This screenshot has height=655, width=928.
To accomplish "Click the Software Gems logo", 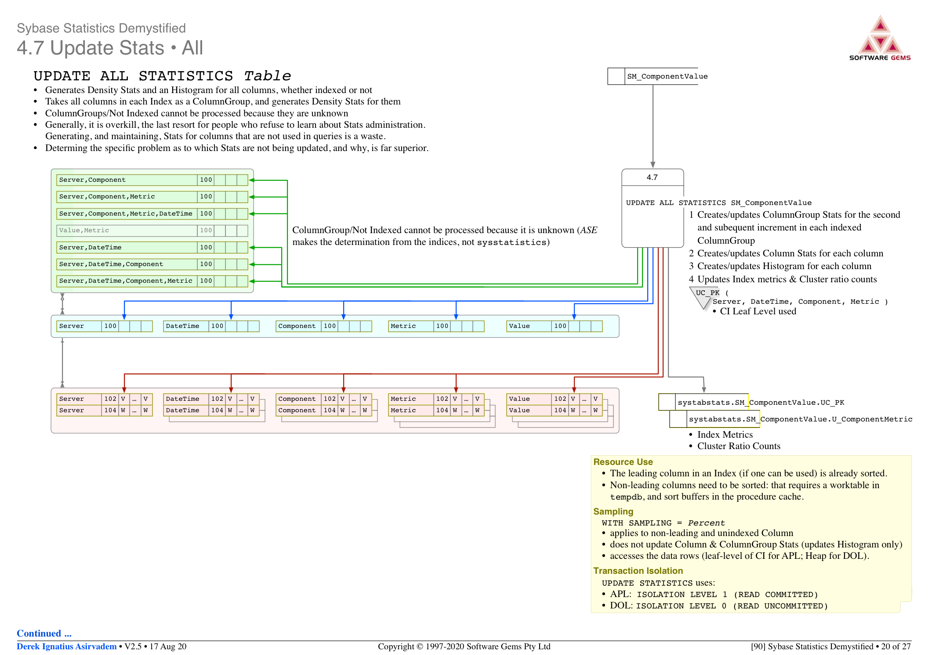I will [880, 38].
